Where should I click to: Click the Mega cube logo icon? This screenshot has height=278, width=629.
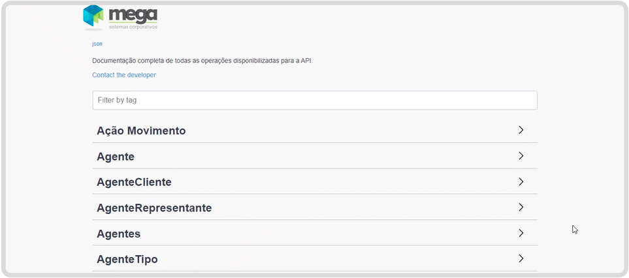pyautogui.click(x=93, y=16)
